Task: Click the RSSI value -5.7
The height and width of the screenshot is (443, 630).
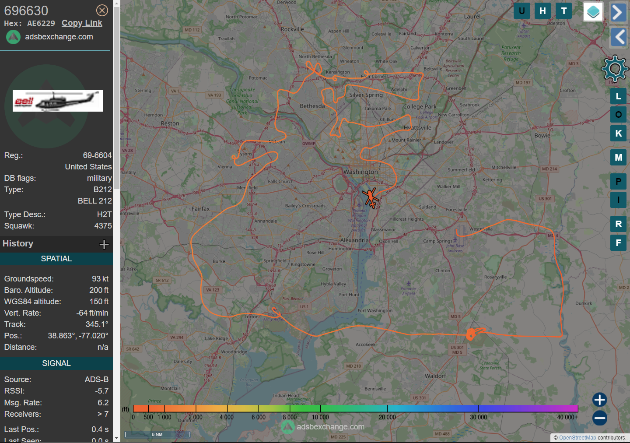Action: point(101,391)
